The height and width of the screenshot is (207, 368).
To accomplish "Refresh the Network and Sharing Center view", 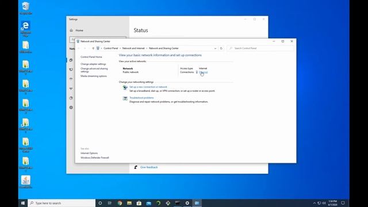I will click(221, 48).
